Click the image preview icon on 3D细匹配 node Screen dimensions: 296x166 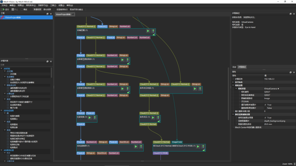pos(154,34)
